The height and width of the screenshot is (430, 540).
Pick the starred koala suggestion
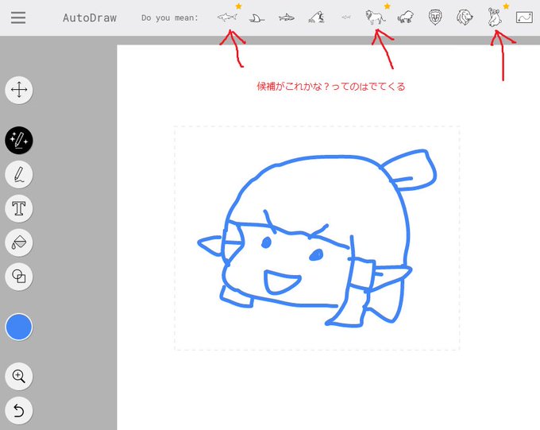click(x=495, y=17)
